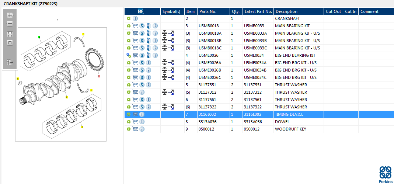Image resolution: width=394 pixels, height=184 pixels.
Task: Add DOWEL 3313A036 to cart
Action: 135,122
